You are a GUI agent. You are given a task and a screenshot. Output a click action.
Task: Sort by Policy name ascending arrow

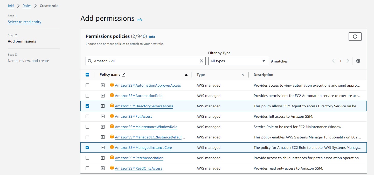coord(186,75)
